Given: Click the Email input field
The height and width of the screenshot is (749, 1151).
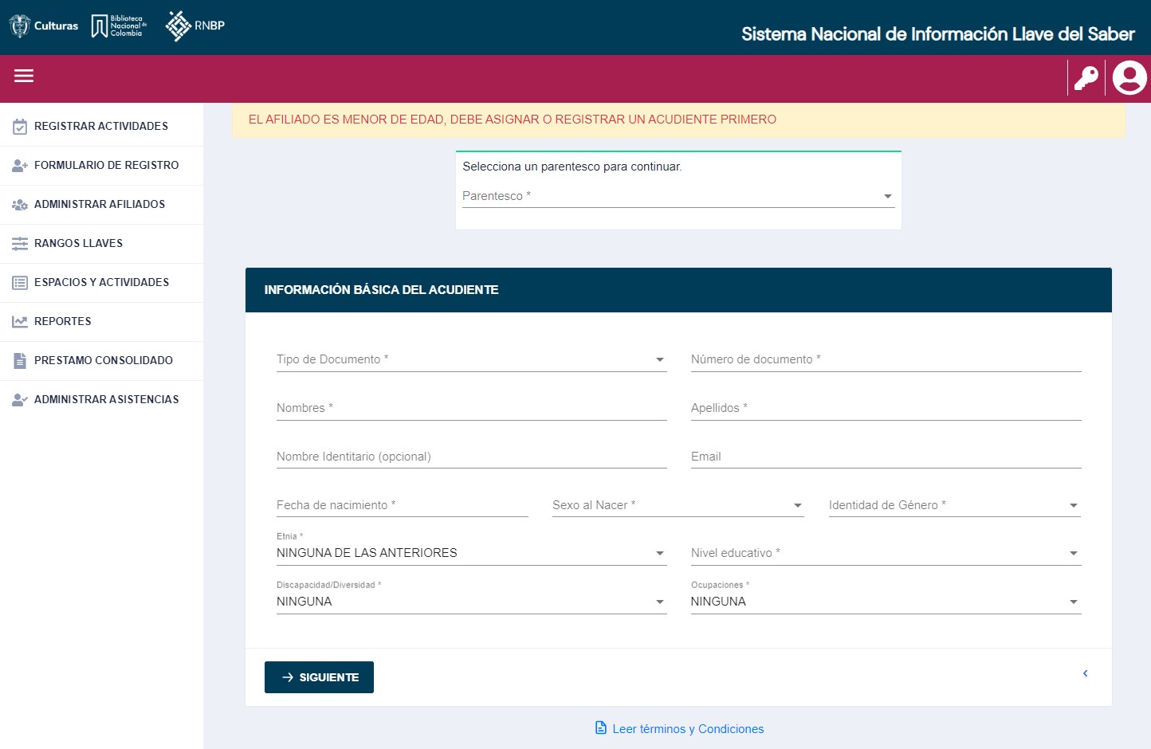Looking at the screenshot, I should pyautogui.click(x=886, y=457).
